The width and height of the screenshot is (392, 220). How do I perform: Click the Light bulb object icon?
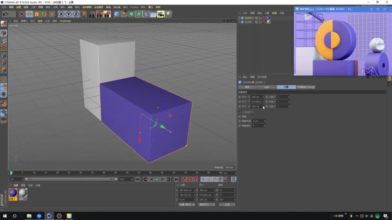pos(168,14)
